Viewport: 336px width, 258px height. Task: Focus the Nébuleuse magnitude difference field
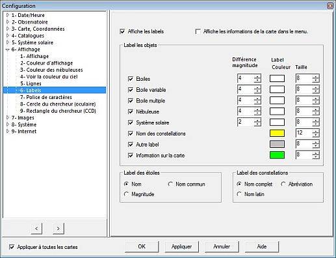click(x=246, y=111)
